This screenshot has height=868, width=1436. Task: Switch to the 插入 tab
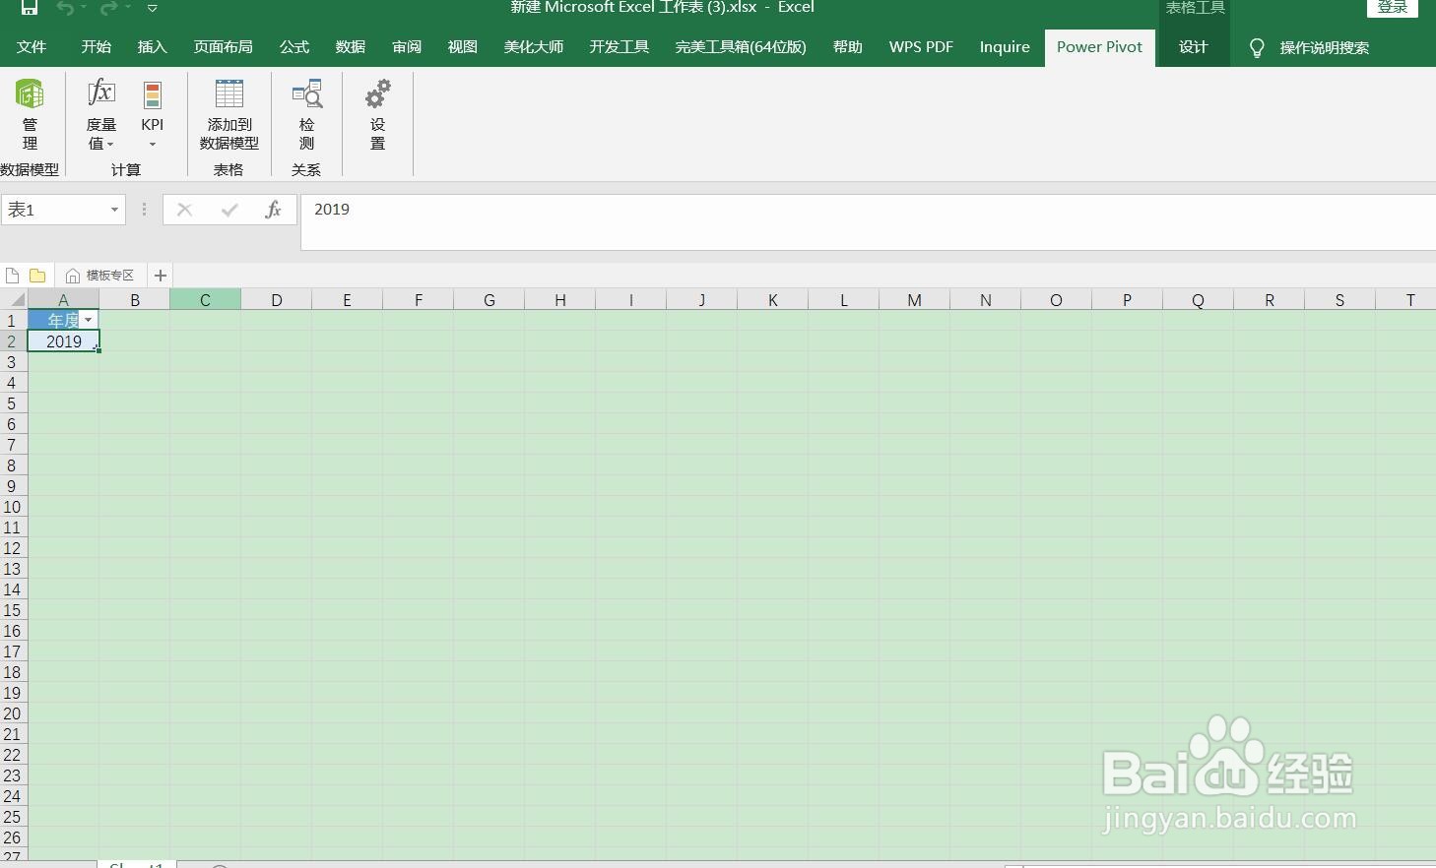coord(153,47)
